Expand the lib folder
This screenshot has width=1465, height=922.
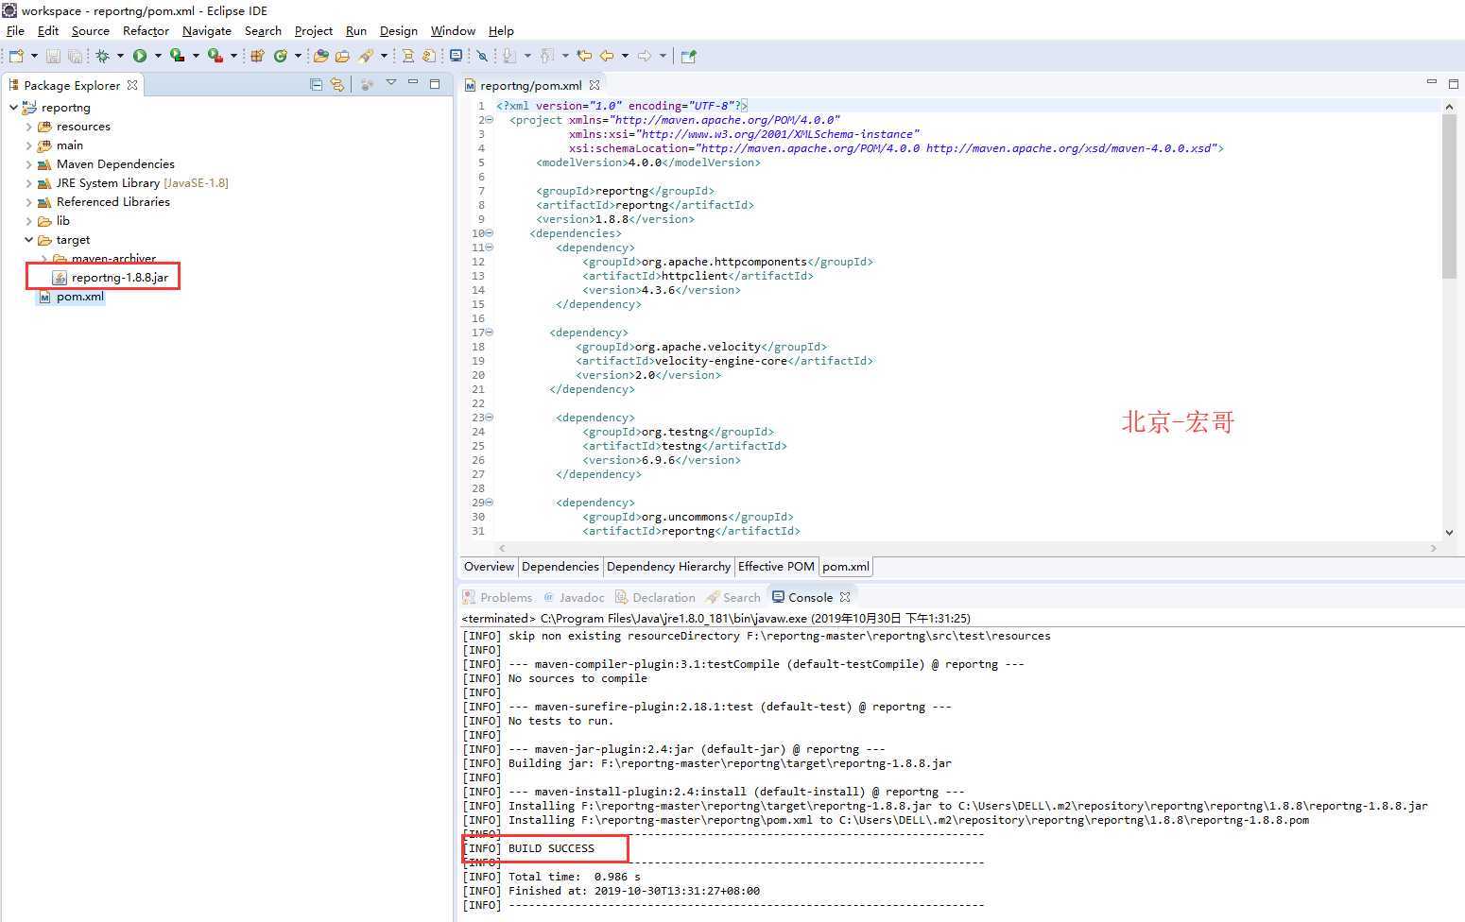pos(28,221)
